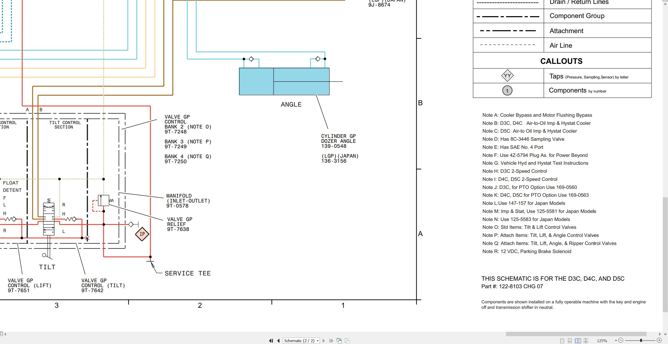Click the check valve symbol beside IP tap
The image size is (668, 344).
click(134, 224)
